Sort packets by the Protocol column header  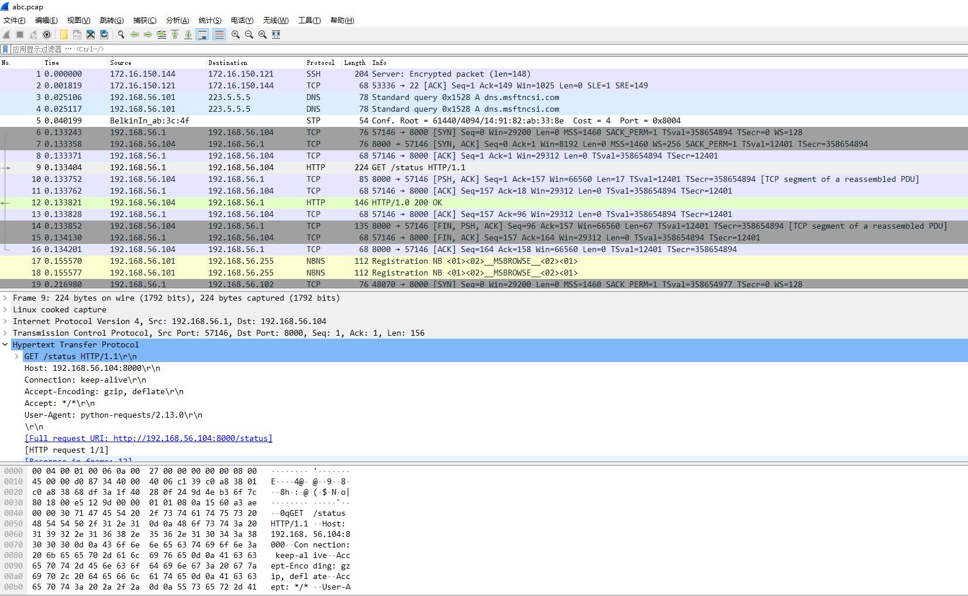320,63
